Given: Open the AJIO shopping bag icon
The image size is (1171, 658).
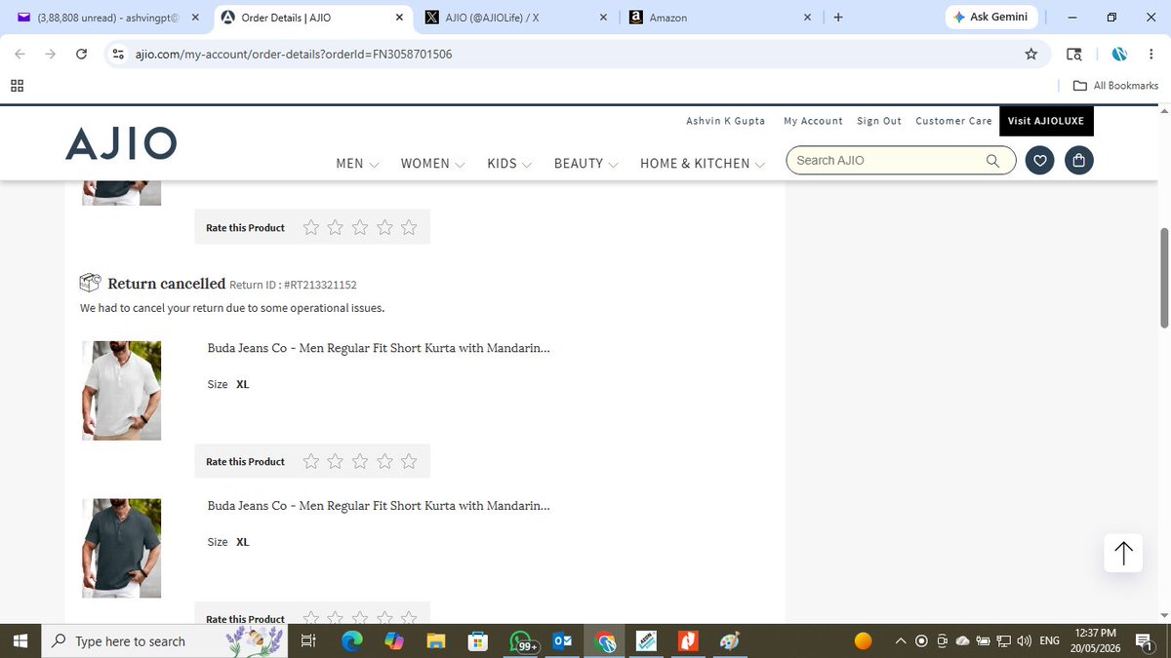Looking at the screenshot, I should (1079, 161).
